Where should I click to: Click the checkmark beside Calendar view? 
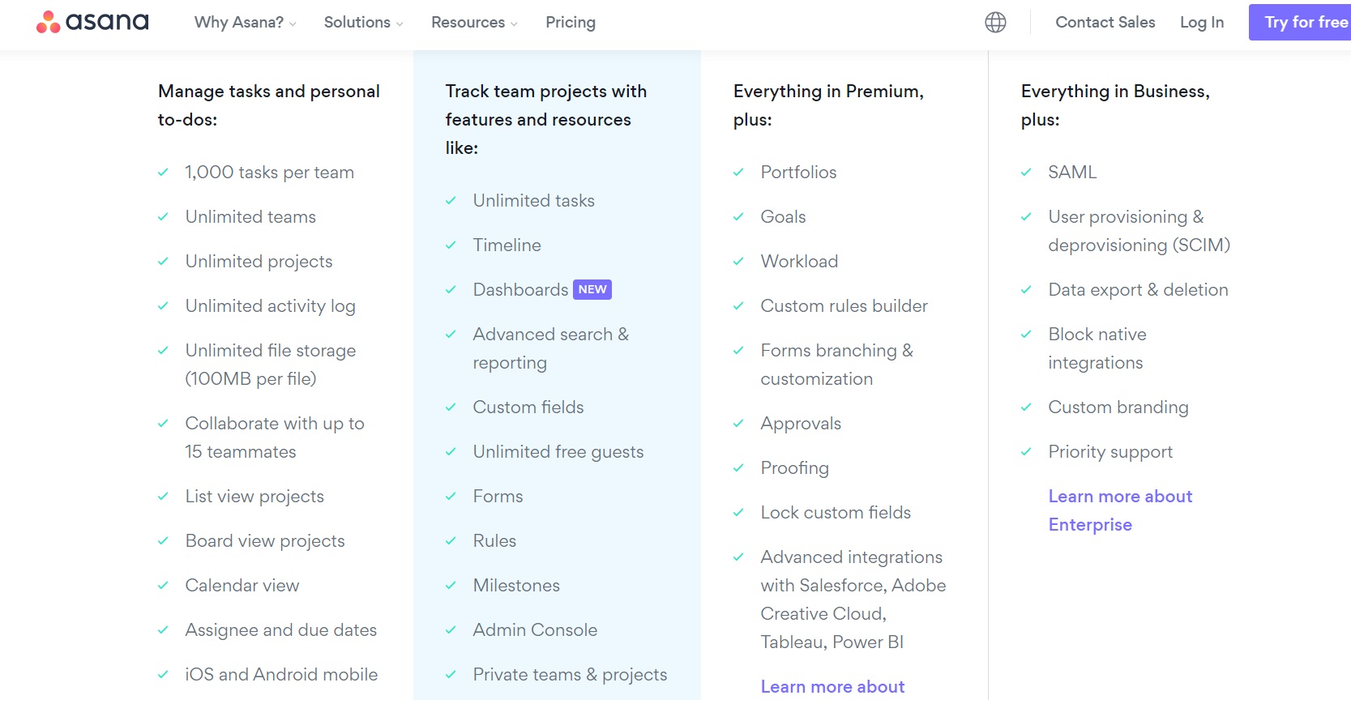tap(163, 586)
